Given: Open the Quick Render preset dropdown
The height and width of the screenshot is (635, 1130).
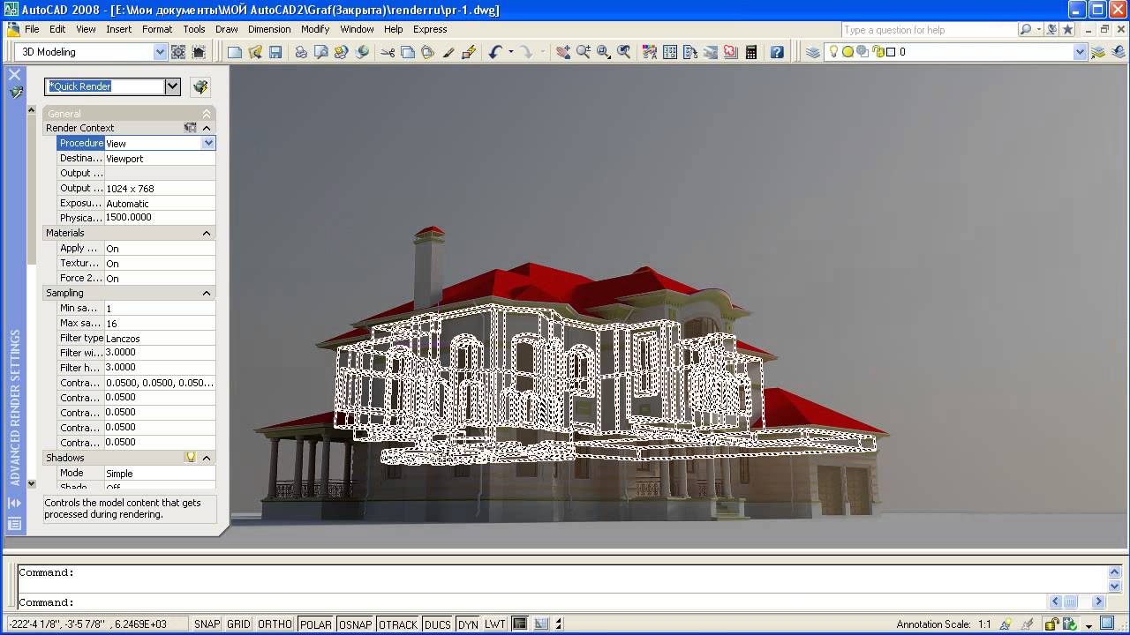Looking at the screenshot, I should 173,86.
